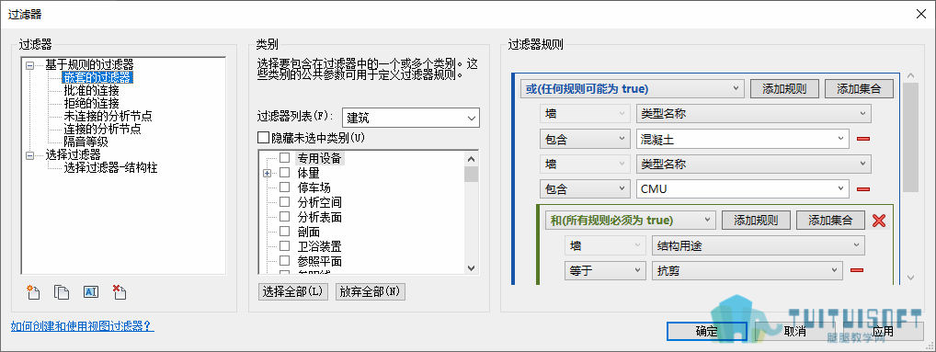The width and height of the screenshot is (936, 352).
Task: Click the CMU value input field
Action: [743, 189]
